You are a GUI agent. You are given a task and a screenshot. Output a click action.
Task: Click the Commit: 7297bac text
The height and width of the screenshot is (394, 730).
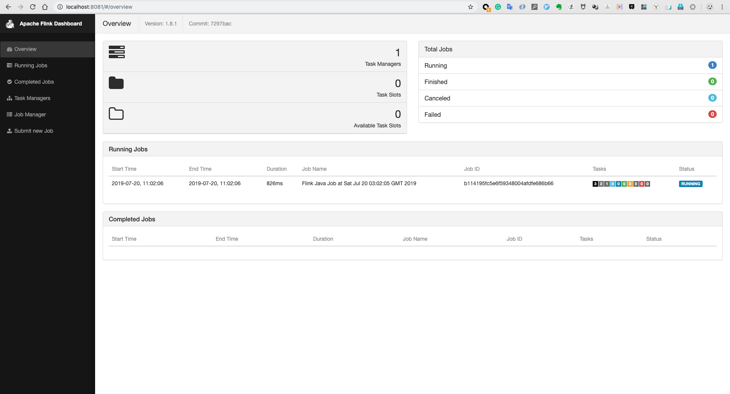tap(210, 24)
